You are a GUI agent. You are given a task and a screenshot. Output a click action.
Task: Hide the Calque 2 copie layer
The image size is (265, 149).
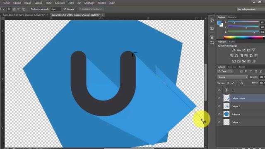click(219, 98)
